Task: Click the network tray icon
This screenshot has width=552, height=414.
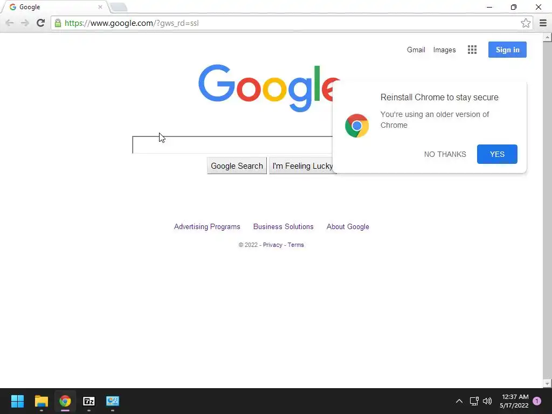Action: pyautogui.click(x=474, y=401)
